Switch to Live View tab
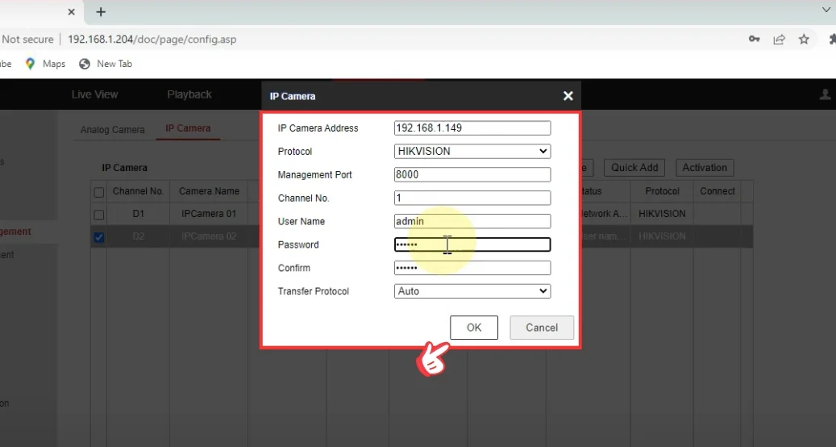This screenshot has width=836, height=447. tap(95, 94)
